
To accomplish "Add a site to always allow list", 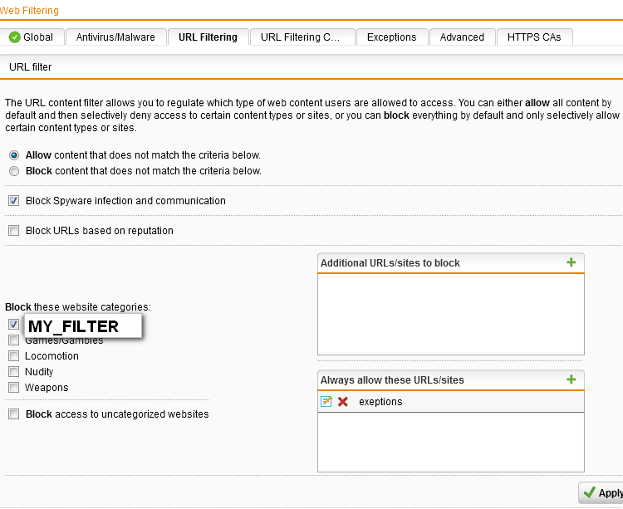I will click(571, 379).
